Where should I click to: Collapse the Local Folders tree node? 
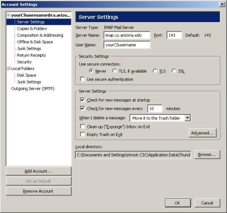(9, 68)
